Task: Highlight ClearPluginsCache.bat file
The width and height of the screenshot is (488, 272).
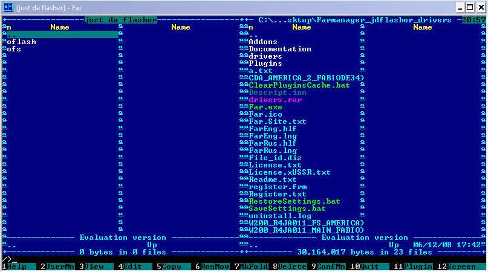Action: 294,85
